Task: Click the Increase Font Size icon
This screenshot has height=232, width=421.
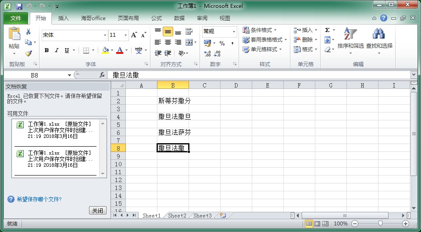Action: click(x=134, y=35)
